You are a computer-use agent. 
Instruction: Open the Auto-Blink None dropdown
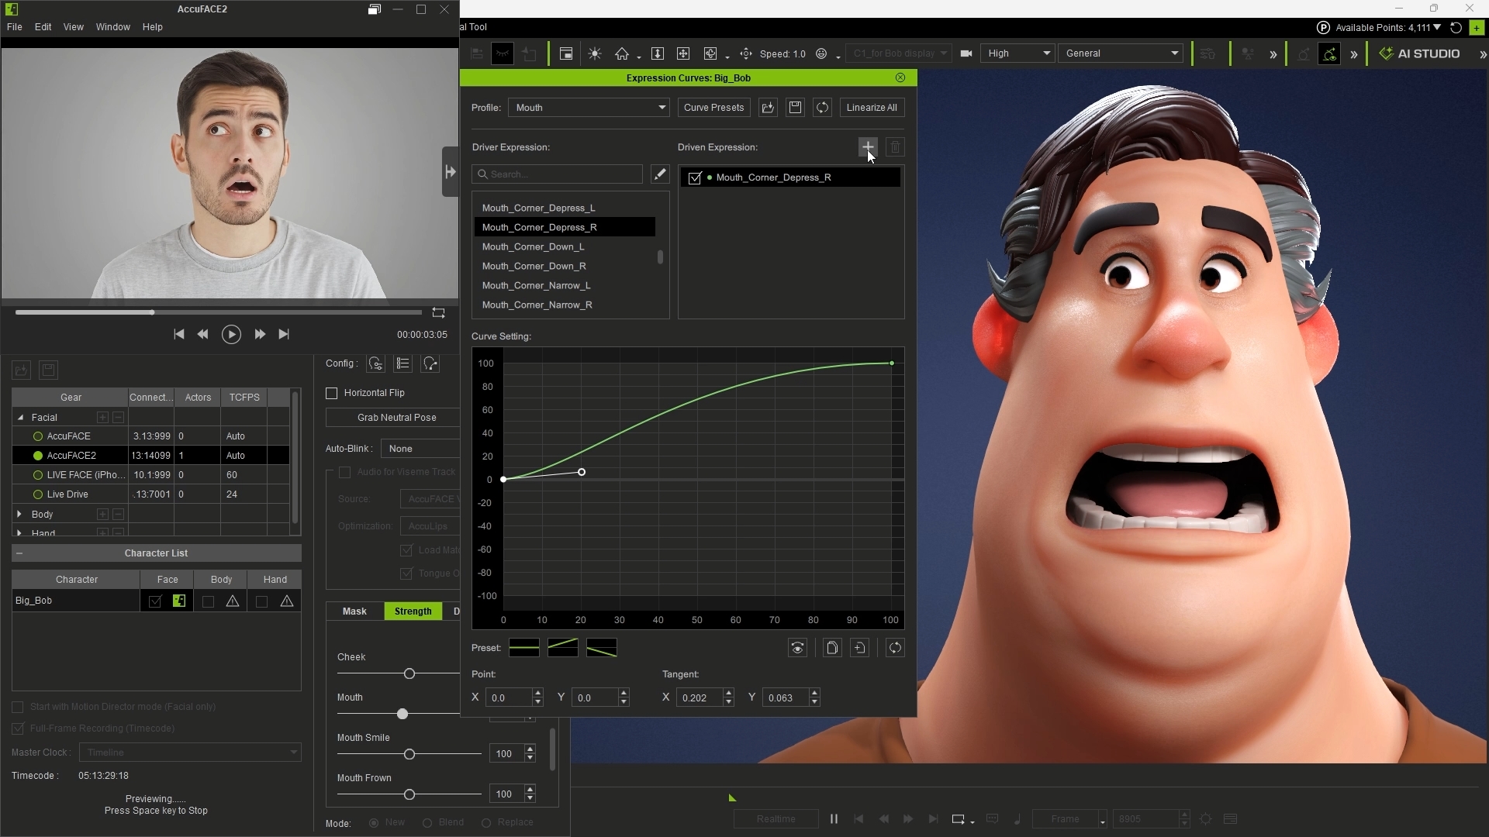420,449
